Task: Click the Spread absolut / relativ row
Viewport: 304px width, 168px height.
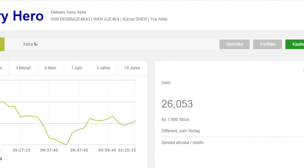Action: coord(233,142)
